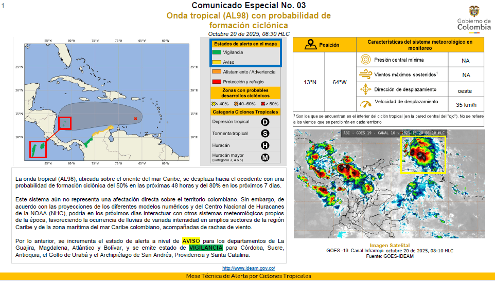Viewport: 495px width, 281px height.
Task: Click the Estados de alerta en el mapa header
Action: click(x=245, y=44)
